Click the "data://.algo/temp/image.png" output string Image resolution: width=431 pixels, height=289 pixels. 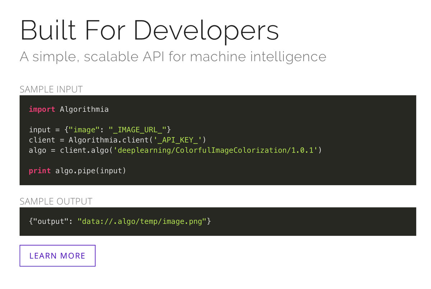[142, 222]
